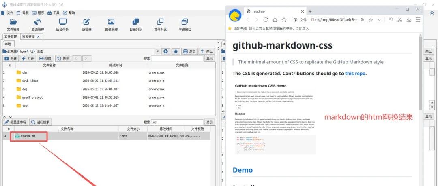
Task: Click the 浏览 browse button
Action: click(x=190, y=51)
